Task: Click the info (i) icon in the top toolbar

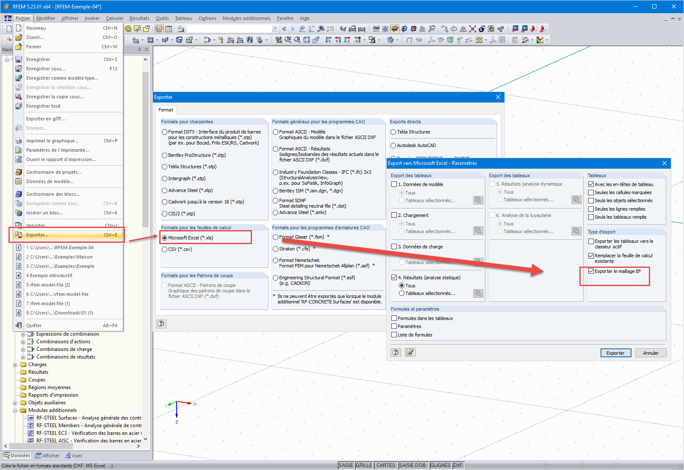Action: pyautogui.click(x=481, y=29)
